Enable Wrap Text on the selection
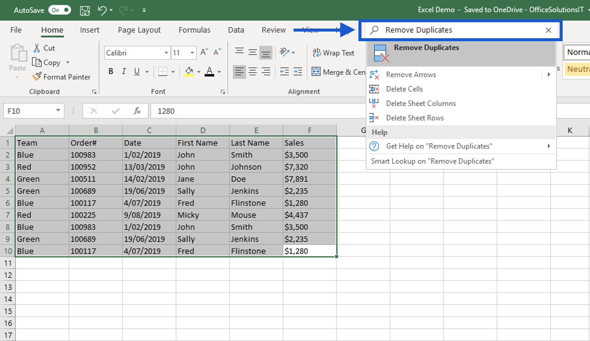 coord(334,53)
